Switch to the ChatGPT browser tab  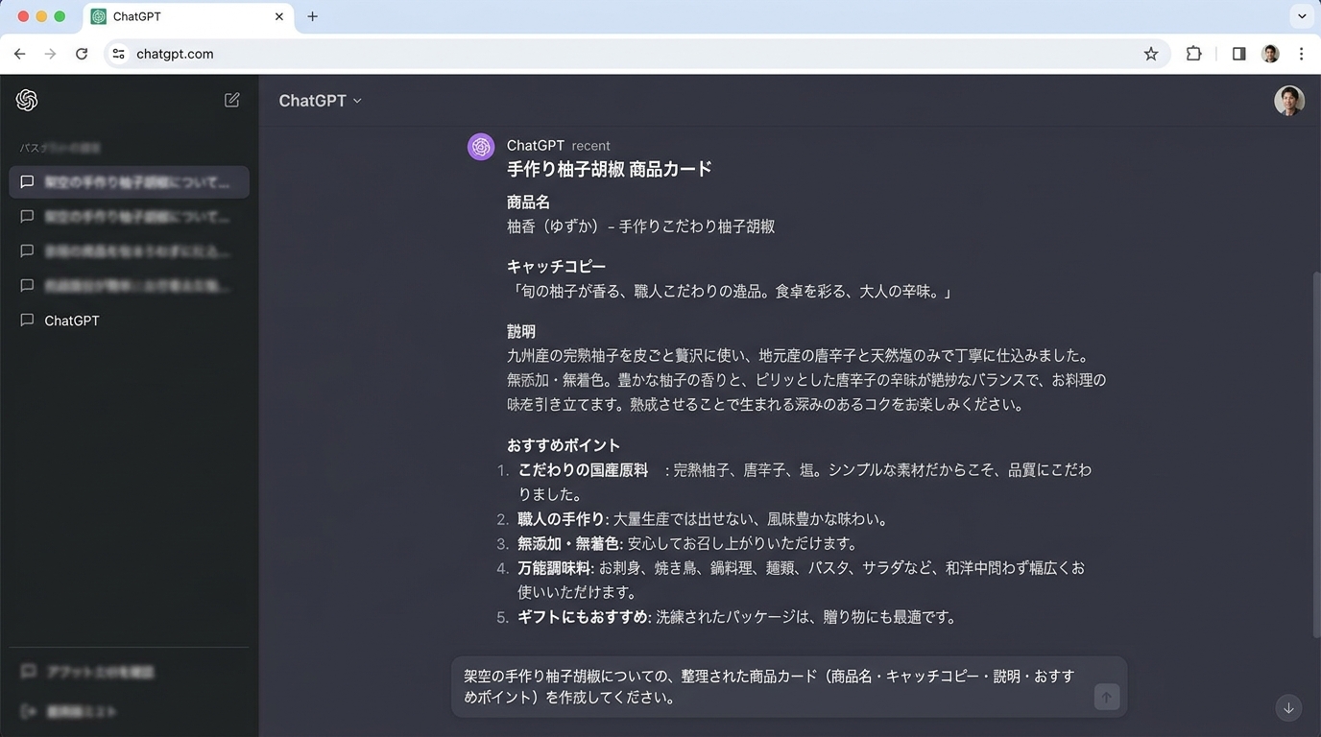point(182,16)
